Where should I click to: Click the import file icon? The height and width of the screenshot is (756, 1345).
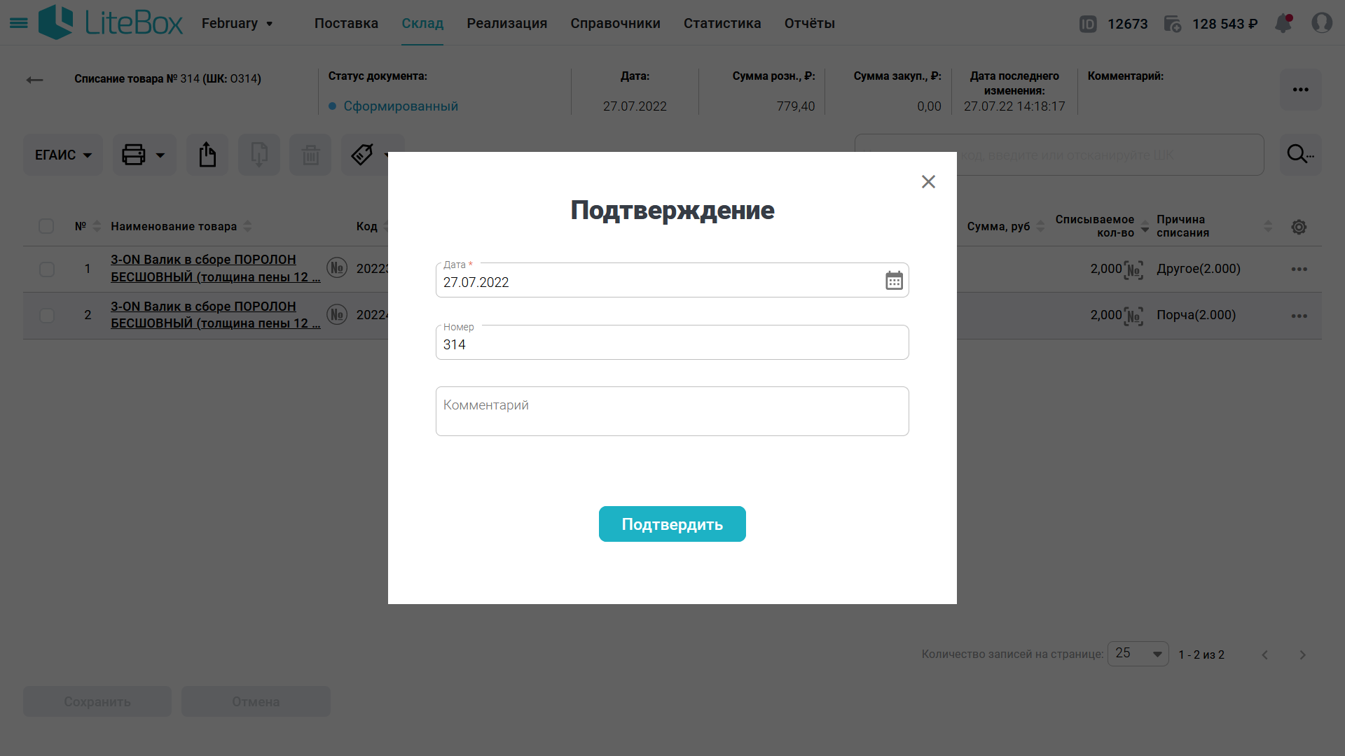pos(259,155)
